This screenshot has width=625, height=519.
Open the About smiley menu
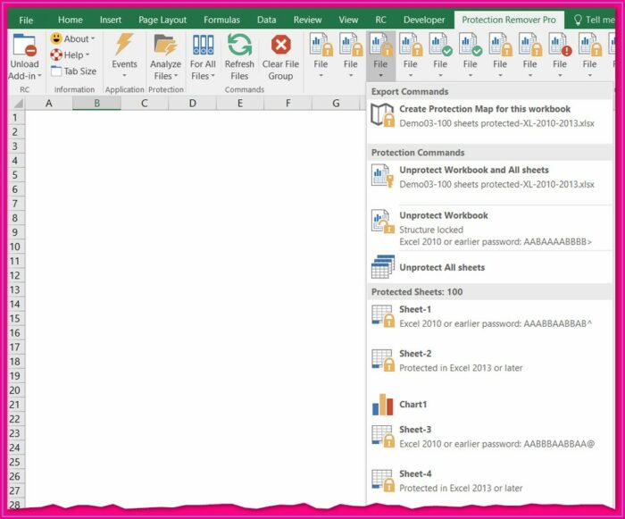point(72,38)
